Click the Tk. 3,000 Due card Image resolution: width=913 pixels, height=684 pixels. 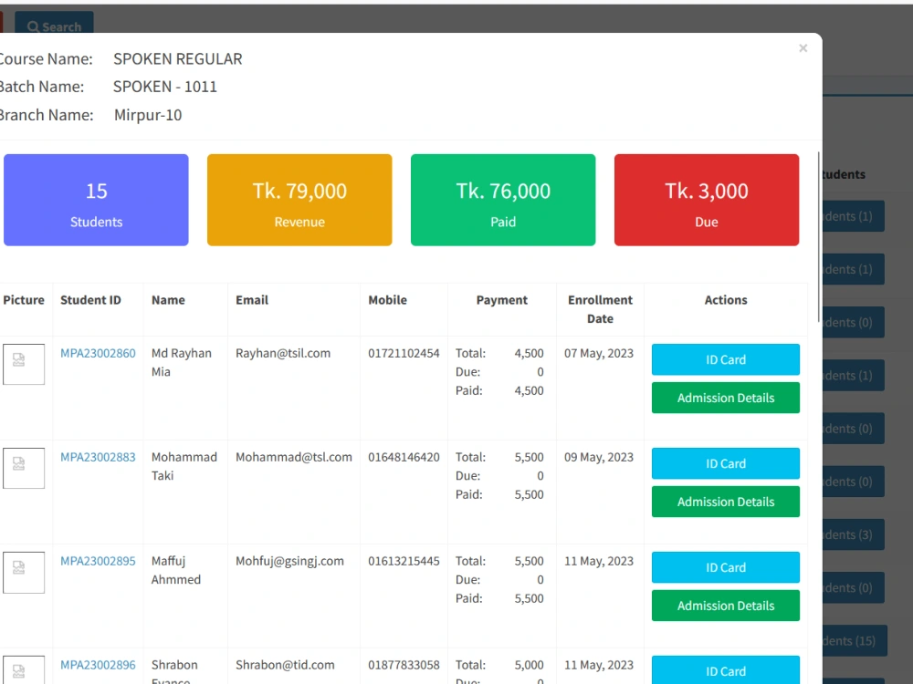pyautogui.click(x=707, y=200)
